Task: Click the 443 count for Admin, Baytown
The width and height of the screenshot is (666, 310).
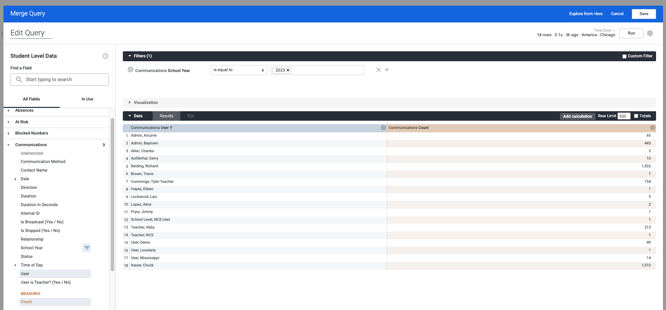Action: tap(647, 143)
